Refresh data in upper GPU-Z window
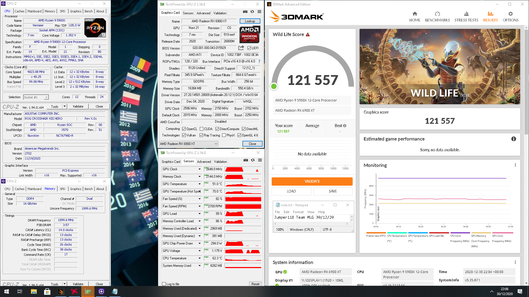 click(x=252, y=12)
